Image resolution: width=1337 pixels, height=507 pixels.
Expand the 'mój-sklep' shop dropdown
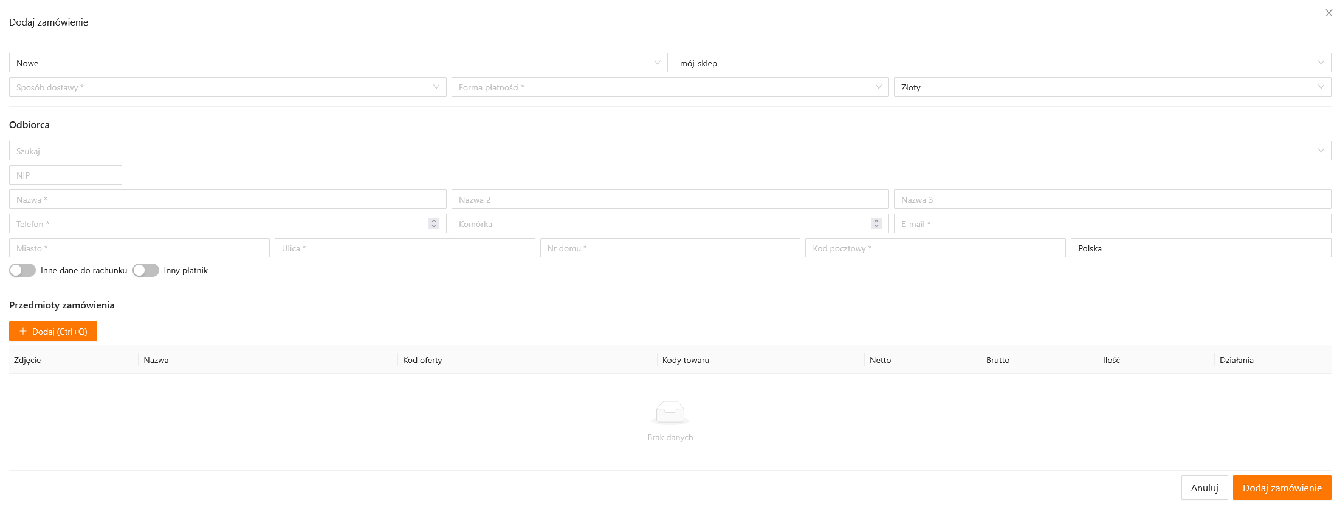click(x=1002, y=63)
